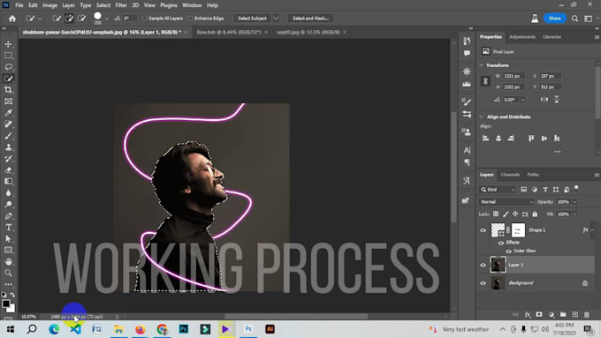
Task: Click the Select and Mask button
Action: pos(310,19)
